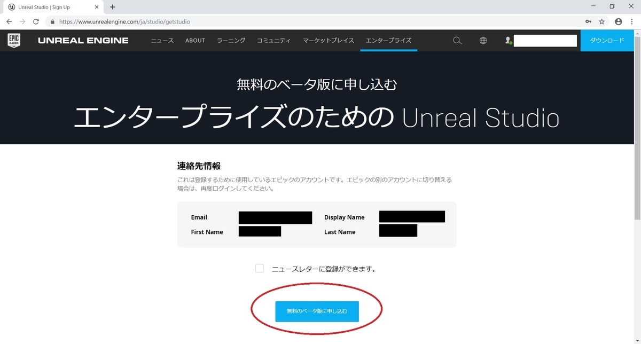Image resolution: width=641 pixels, height=344 pixels.
Task: Go back with browser back arrow
Action: click(9, 22)
